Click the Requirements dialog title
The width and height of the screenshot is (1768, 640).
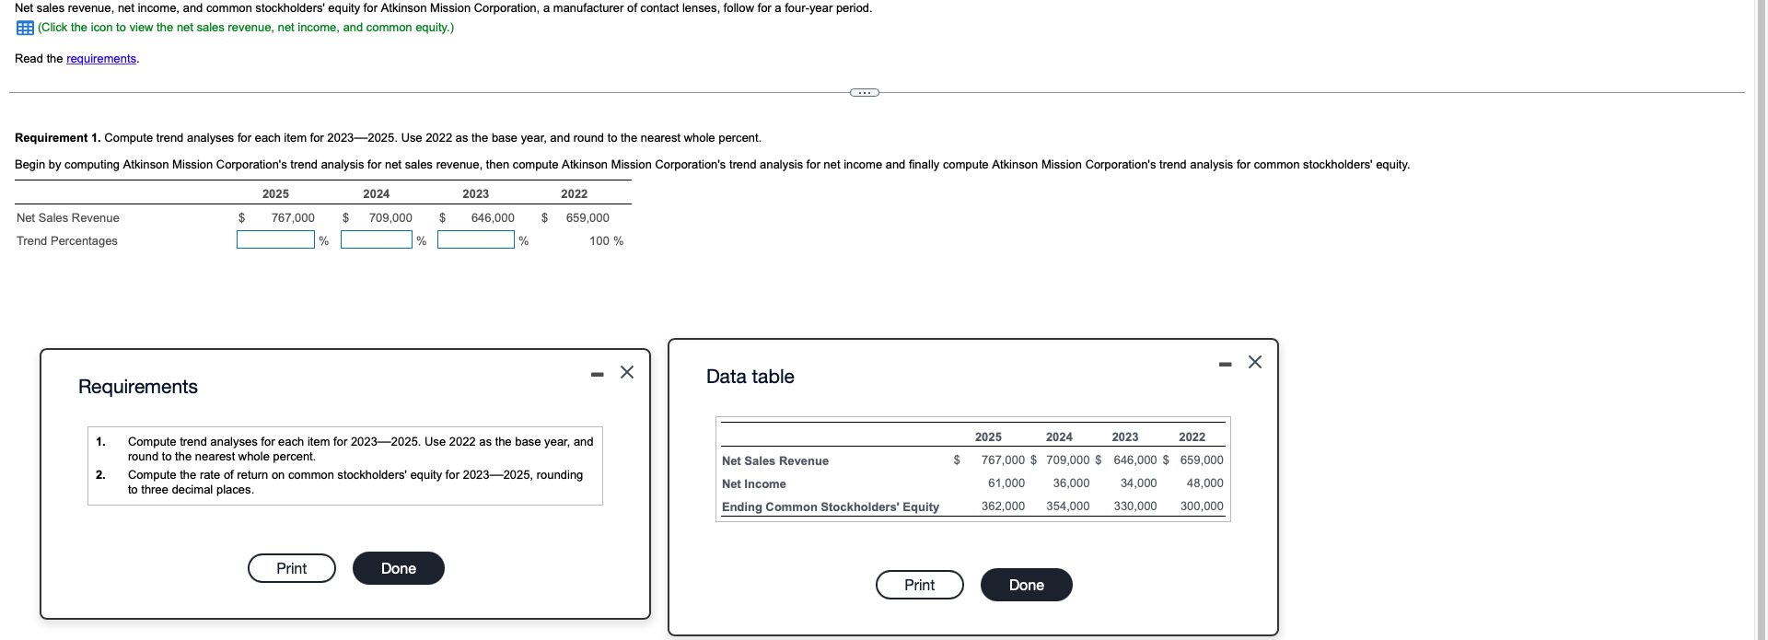pos(138,387)
